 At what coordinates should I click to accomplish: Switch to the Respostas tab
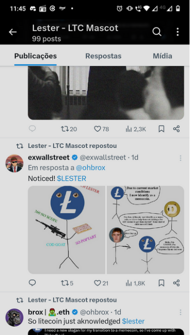coord(103,56)
